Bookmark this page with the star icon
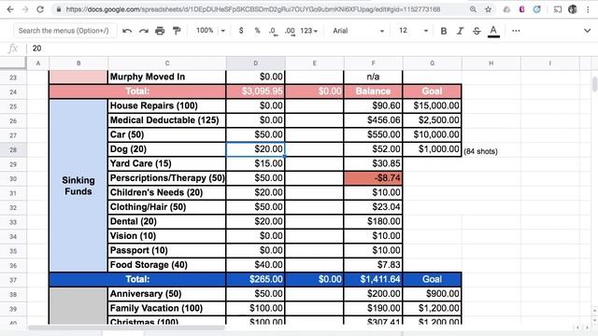598x336 pixels. (488, 9)
